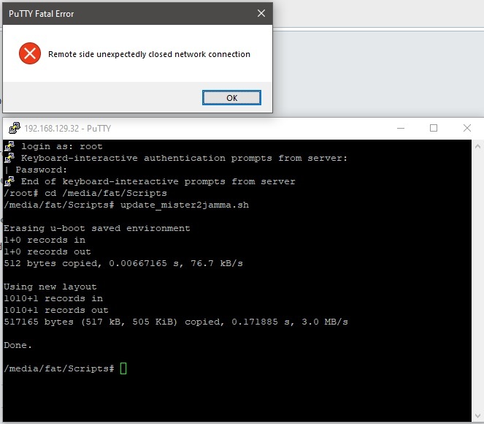The height and width of the screenshot is (424, 484).
Task: Click the PuTTY icon beside 'Keyboard-interactive authentication' line
Action: tap(9, 158)
